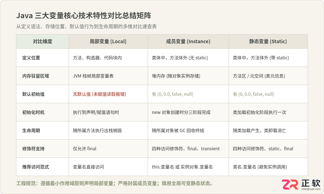Click the 静态变量 (Static) column header
The image size is (324, 194).
pos(268,41)
